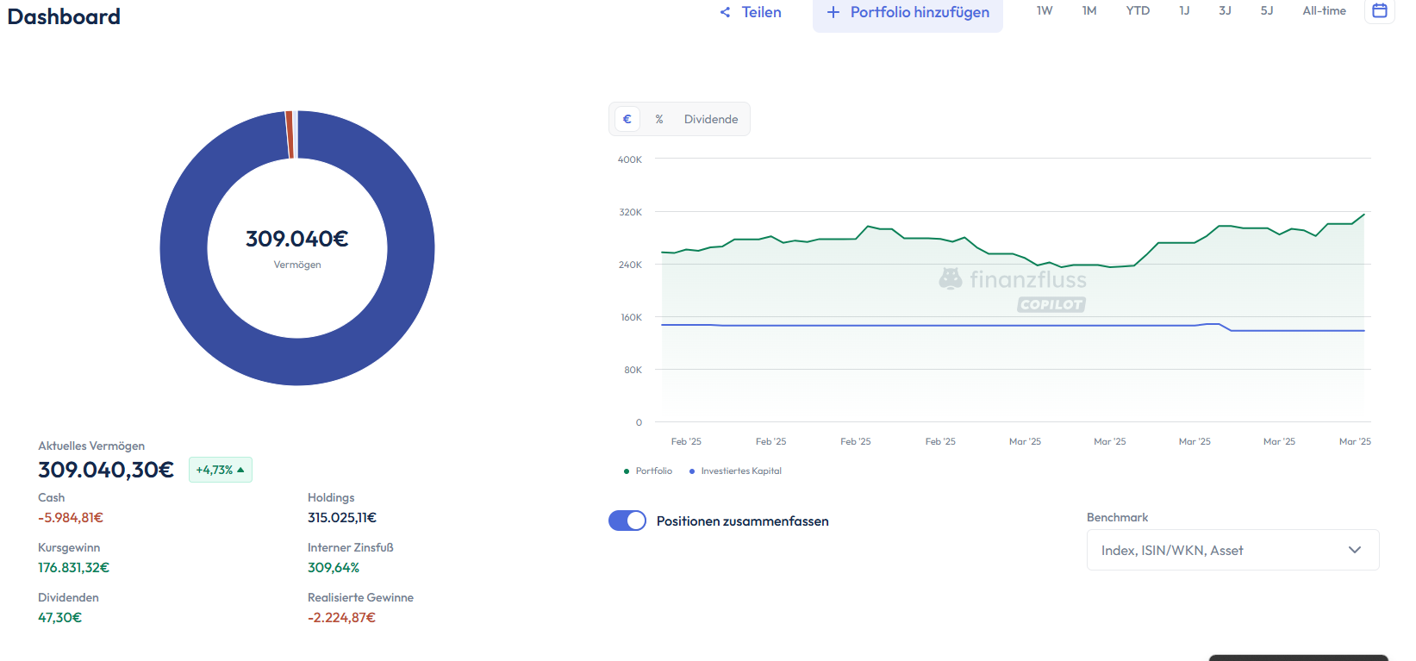Switch chart to Euro view

pos(627,119)
